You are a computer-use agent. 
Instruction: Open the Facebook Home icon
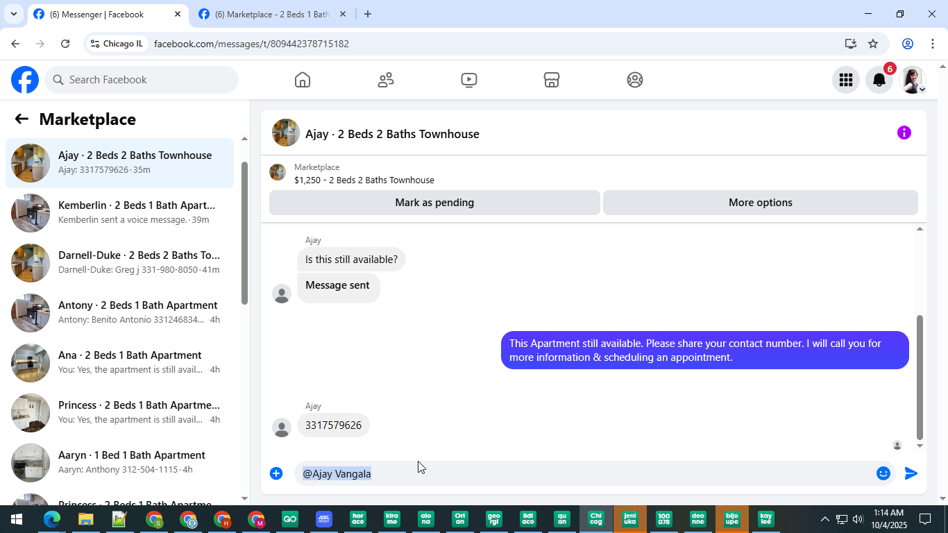click(303, 80)
